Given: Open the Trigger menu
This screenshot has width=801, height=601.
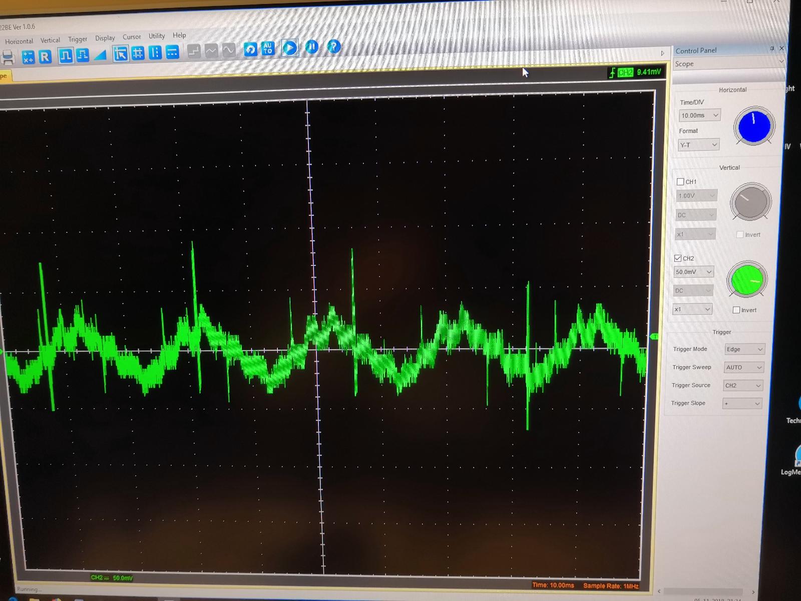Looking at the screenshot, I should [x=78, y=39].
